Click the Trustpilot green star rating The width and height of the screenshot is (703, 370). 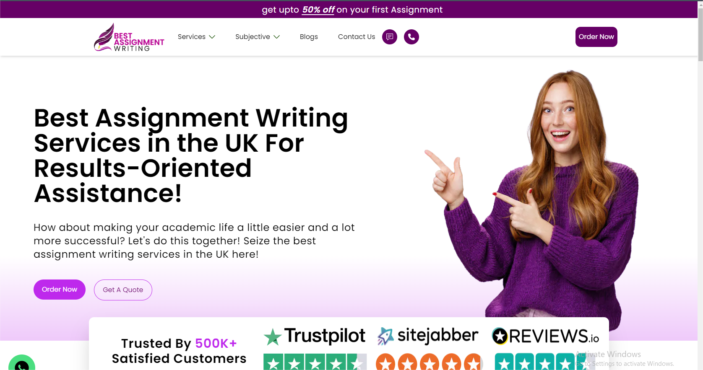[315, 362]
